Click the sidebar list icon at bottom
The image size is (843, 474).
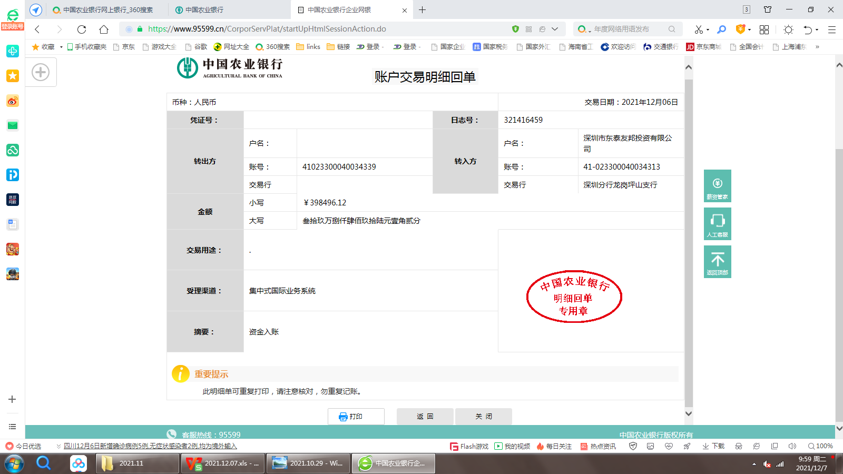coord(13,427)
